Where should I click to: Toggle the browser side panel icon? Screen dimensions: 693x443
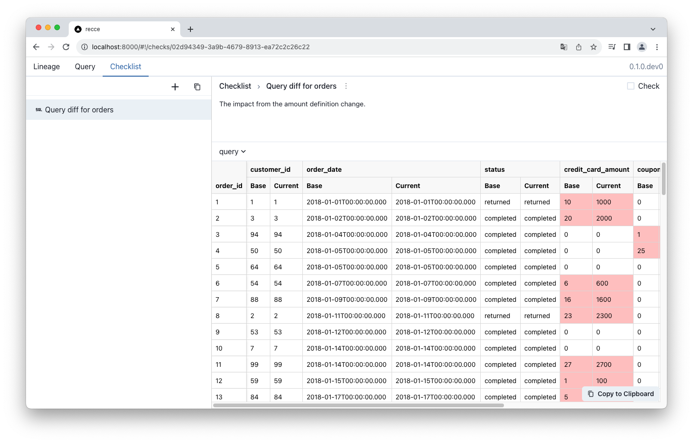(627, 47)
